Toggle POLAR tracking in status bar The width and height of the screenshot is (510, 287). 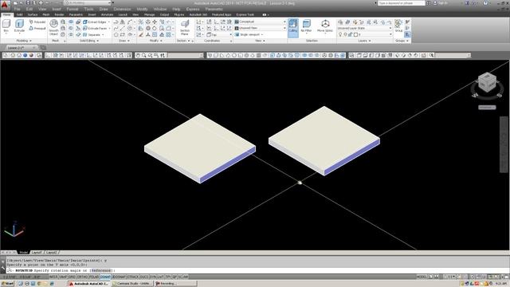[94, 277]
